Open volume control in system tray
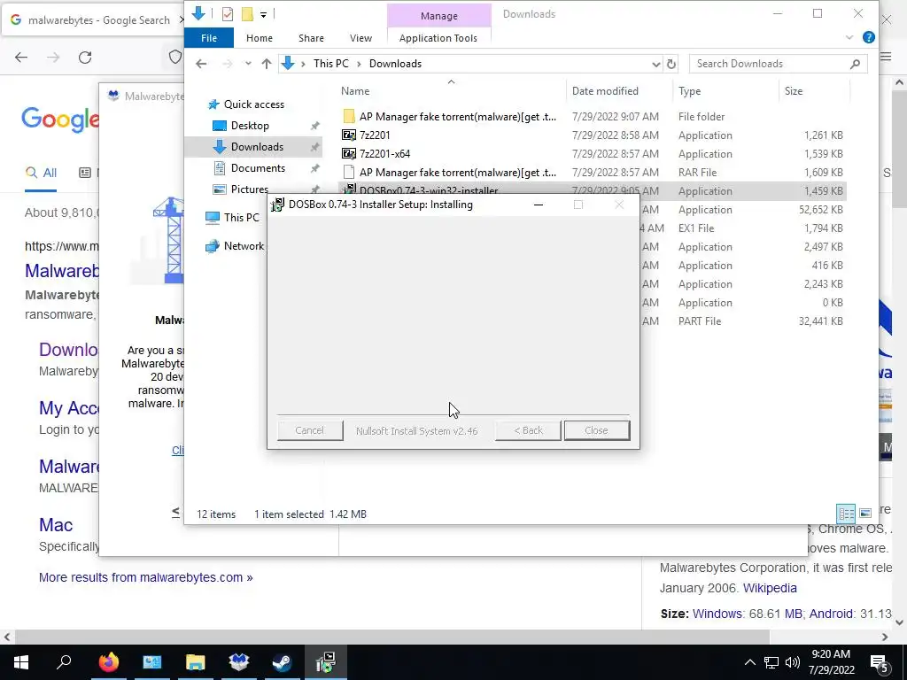Screen dimensions: 907x680 (793, 662)
